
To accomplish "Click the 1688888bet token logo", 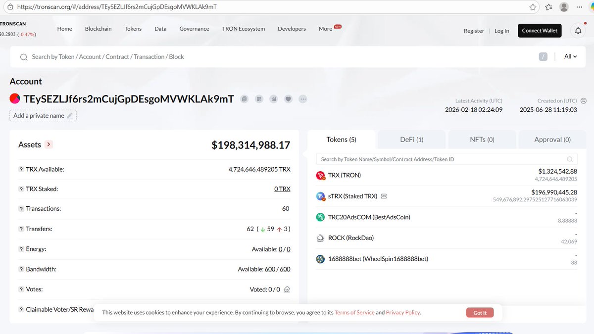I will (320, 259).
